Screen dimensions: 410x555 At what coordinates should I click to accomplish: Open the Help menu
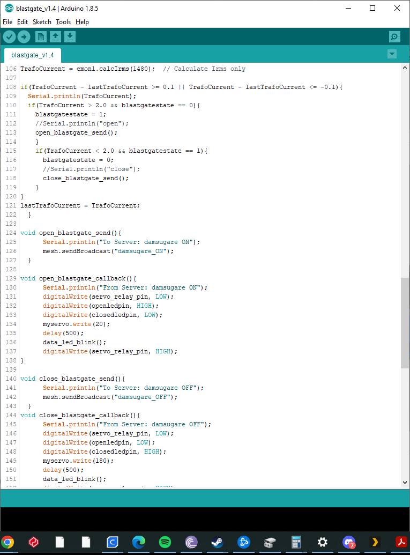pyautogui.click(x=82, y=22)
